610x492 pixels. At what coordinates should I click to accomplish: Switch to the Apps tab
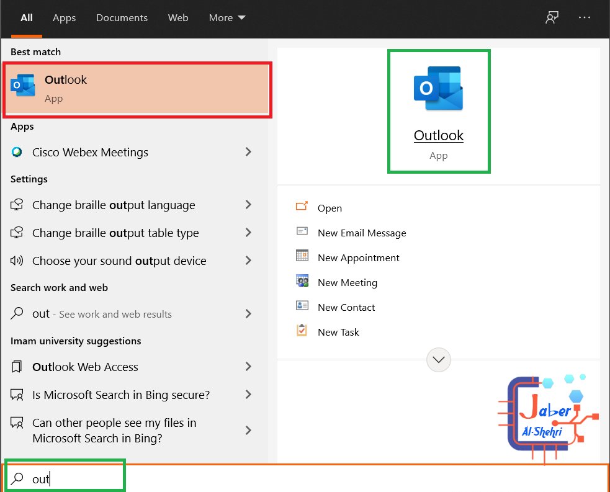coord(64,18)
